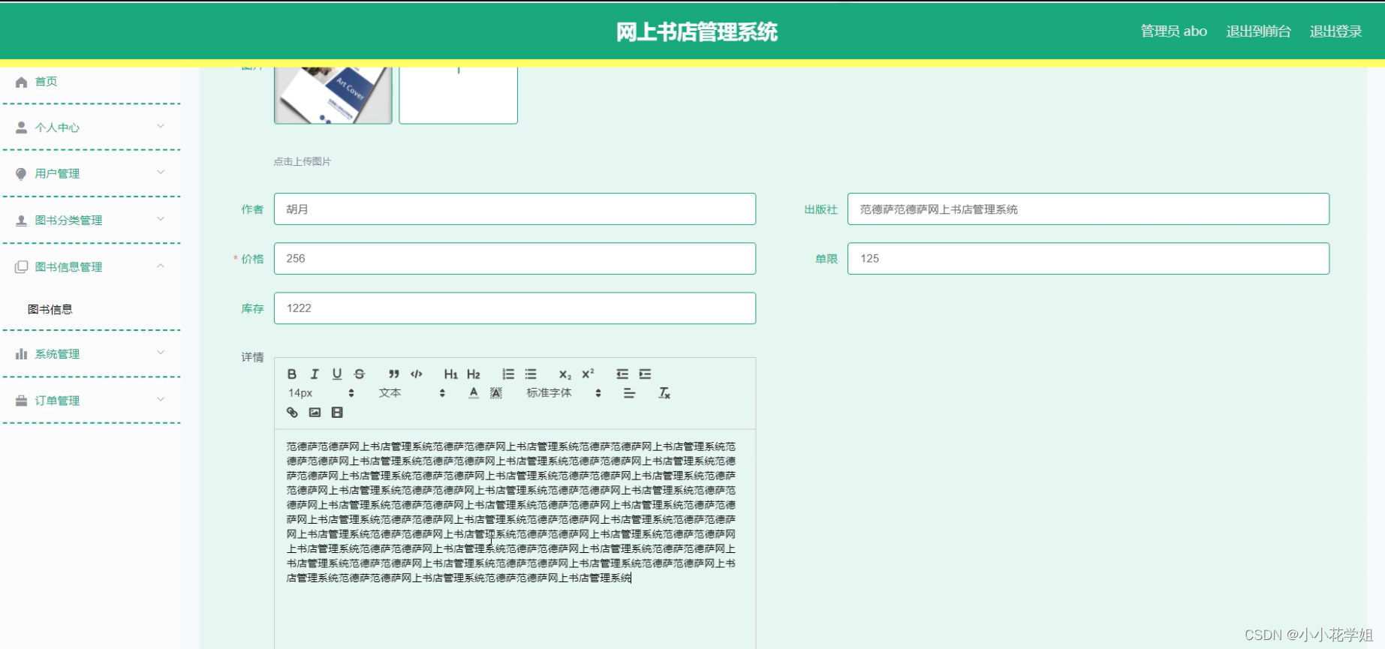Screen dimensions: 1385x649
Task: Expand the 用户管理 menu
Action: (x=91, y=173)
